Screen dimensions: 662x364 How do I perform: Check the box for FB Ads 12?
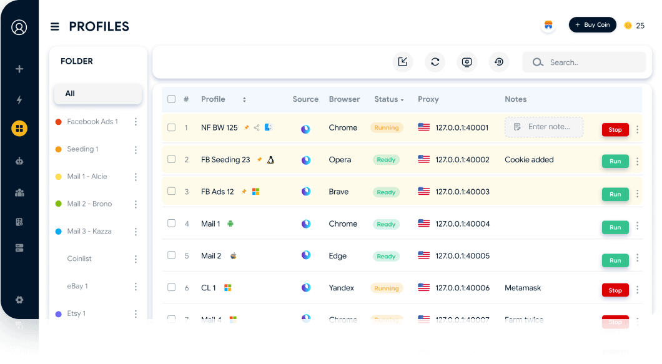[171, 191]
